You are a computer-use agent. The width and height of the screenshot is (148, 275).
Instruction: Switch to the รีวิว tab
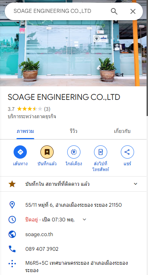73,131
